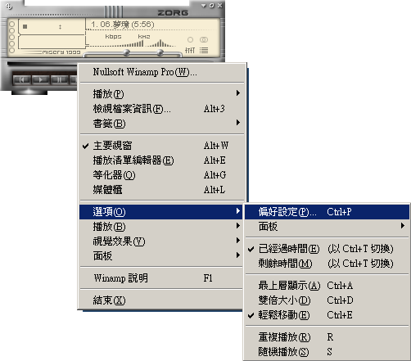Choose 結束(X) to exit Winamp
The width and height of the screenshot is (411, 361).
point(161,300)
